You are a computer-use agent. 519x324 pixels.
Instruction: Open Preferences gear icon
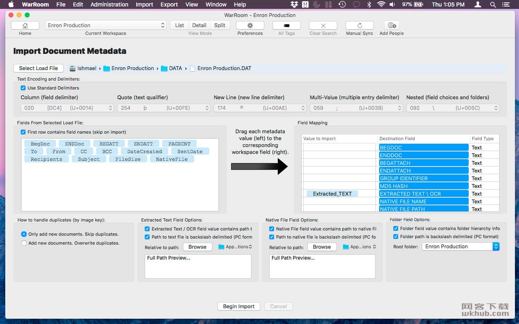click(250, 25)
